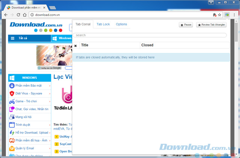Click the green dot below logo
240x158 pixels.
click(46, 30)
